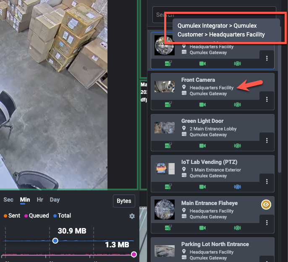This screenshot has height=262, width=288.
Task: Click Front Camera motion sensor icon
Action: pos(237,105)
